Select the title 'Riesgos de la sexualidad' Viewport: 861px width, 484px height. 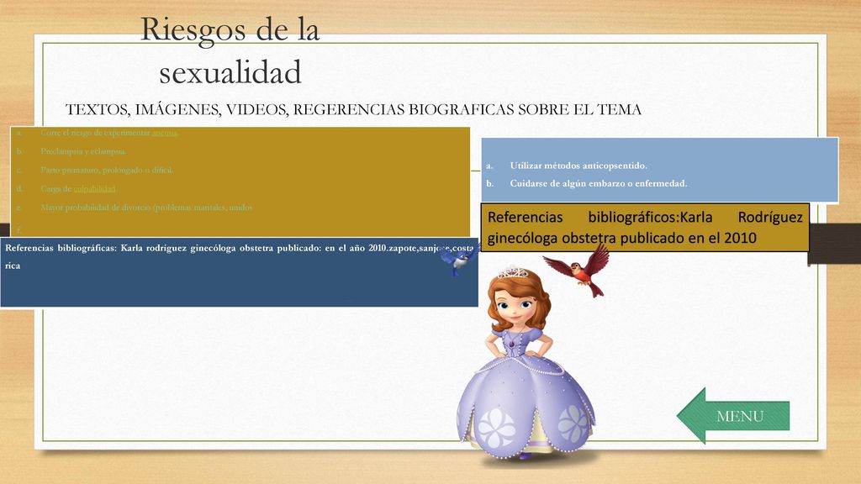point(230,50)
